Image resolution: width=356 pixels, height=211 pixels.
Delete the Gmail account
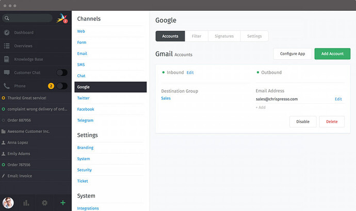pyautogui.click(x=332, y=122)
